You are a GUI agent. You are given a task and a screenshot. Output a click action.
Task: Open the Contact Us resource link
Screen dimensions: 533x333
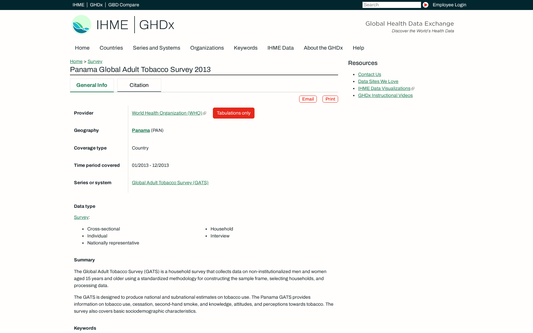(369, 75)
